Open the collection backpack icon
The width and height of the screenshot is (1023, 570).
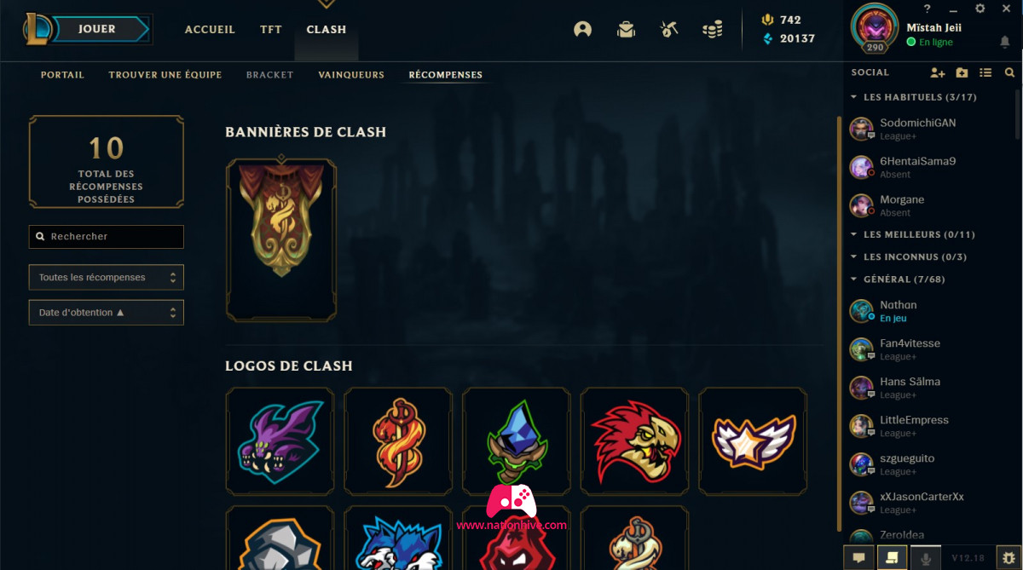627,29
